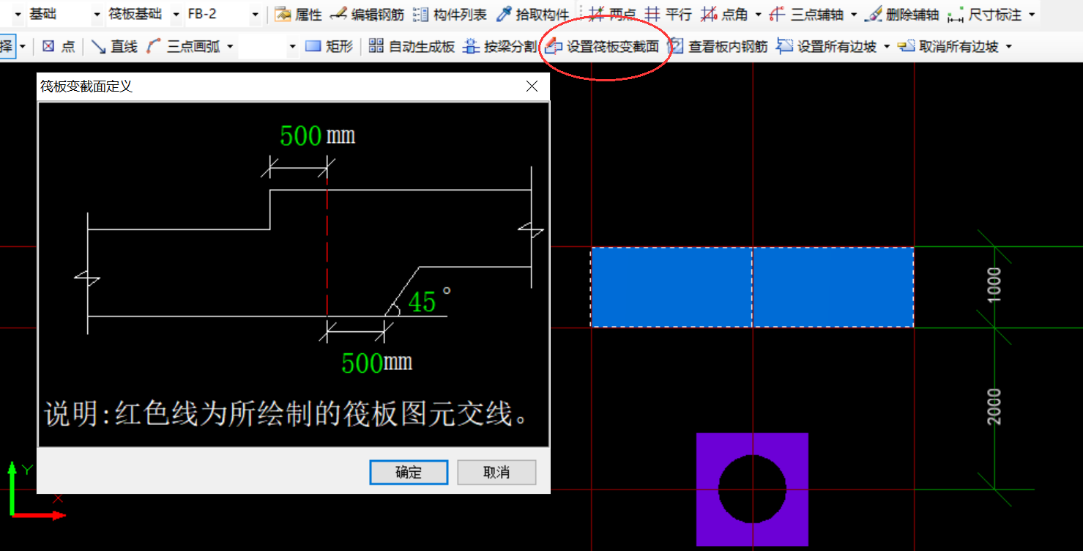
Task: Click the 编辑钢筋 edit rebar tool
Action: 367,15
